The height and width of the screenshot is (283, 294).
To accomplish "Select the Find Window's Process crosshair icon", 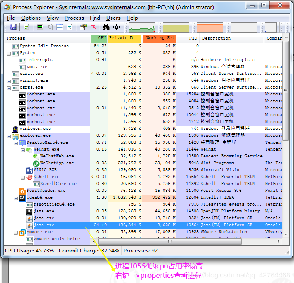I will point(116,27).
